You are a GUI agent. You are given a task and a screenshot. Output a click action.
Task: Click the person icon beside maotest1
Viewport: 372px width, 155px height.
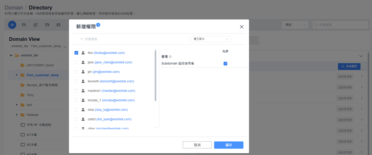coord(83,91)
